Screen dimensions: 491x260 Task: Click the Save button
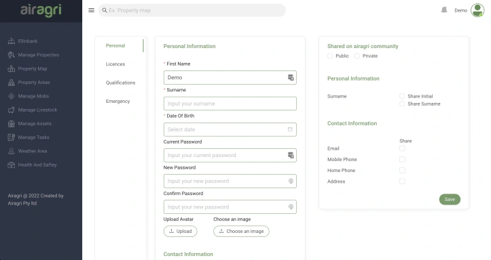point(450,200)
